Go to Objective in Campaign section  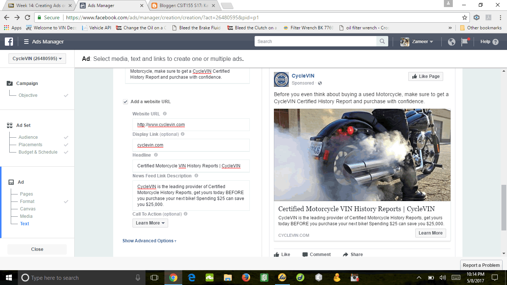[28, 95]
